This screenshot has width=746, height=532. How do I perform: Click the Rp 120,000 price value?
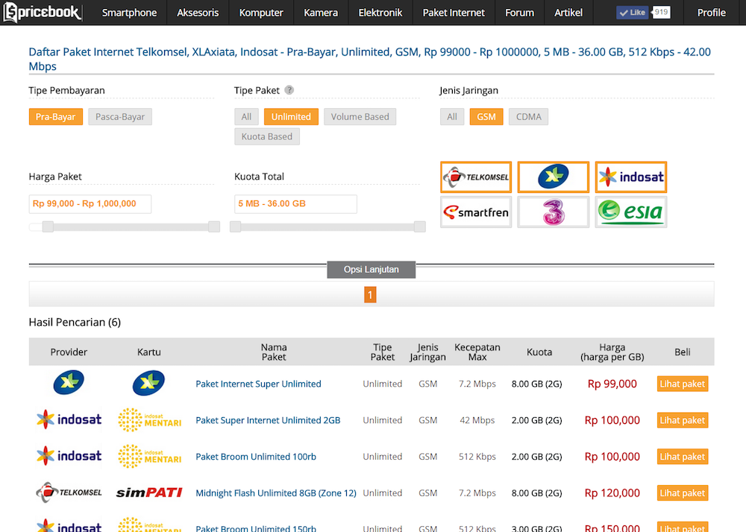tap(612, 493)
